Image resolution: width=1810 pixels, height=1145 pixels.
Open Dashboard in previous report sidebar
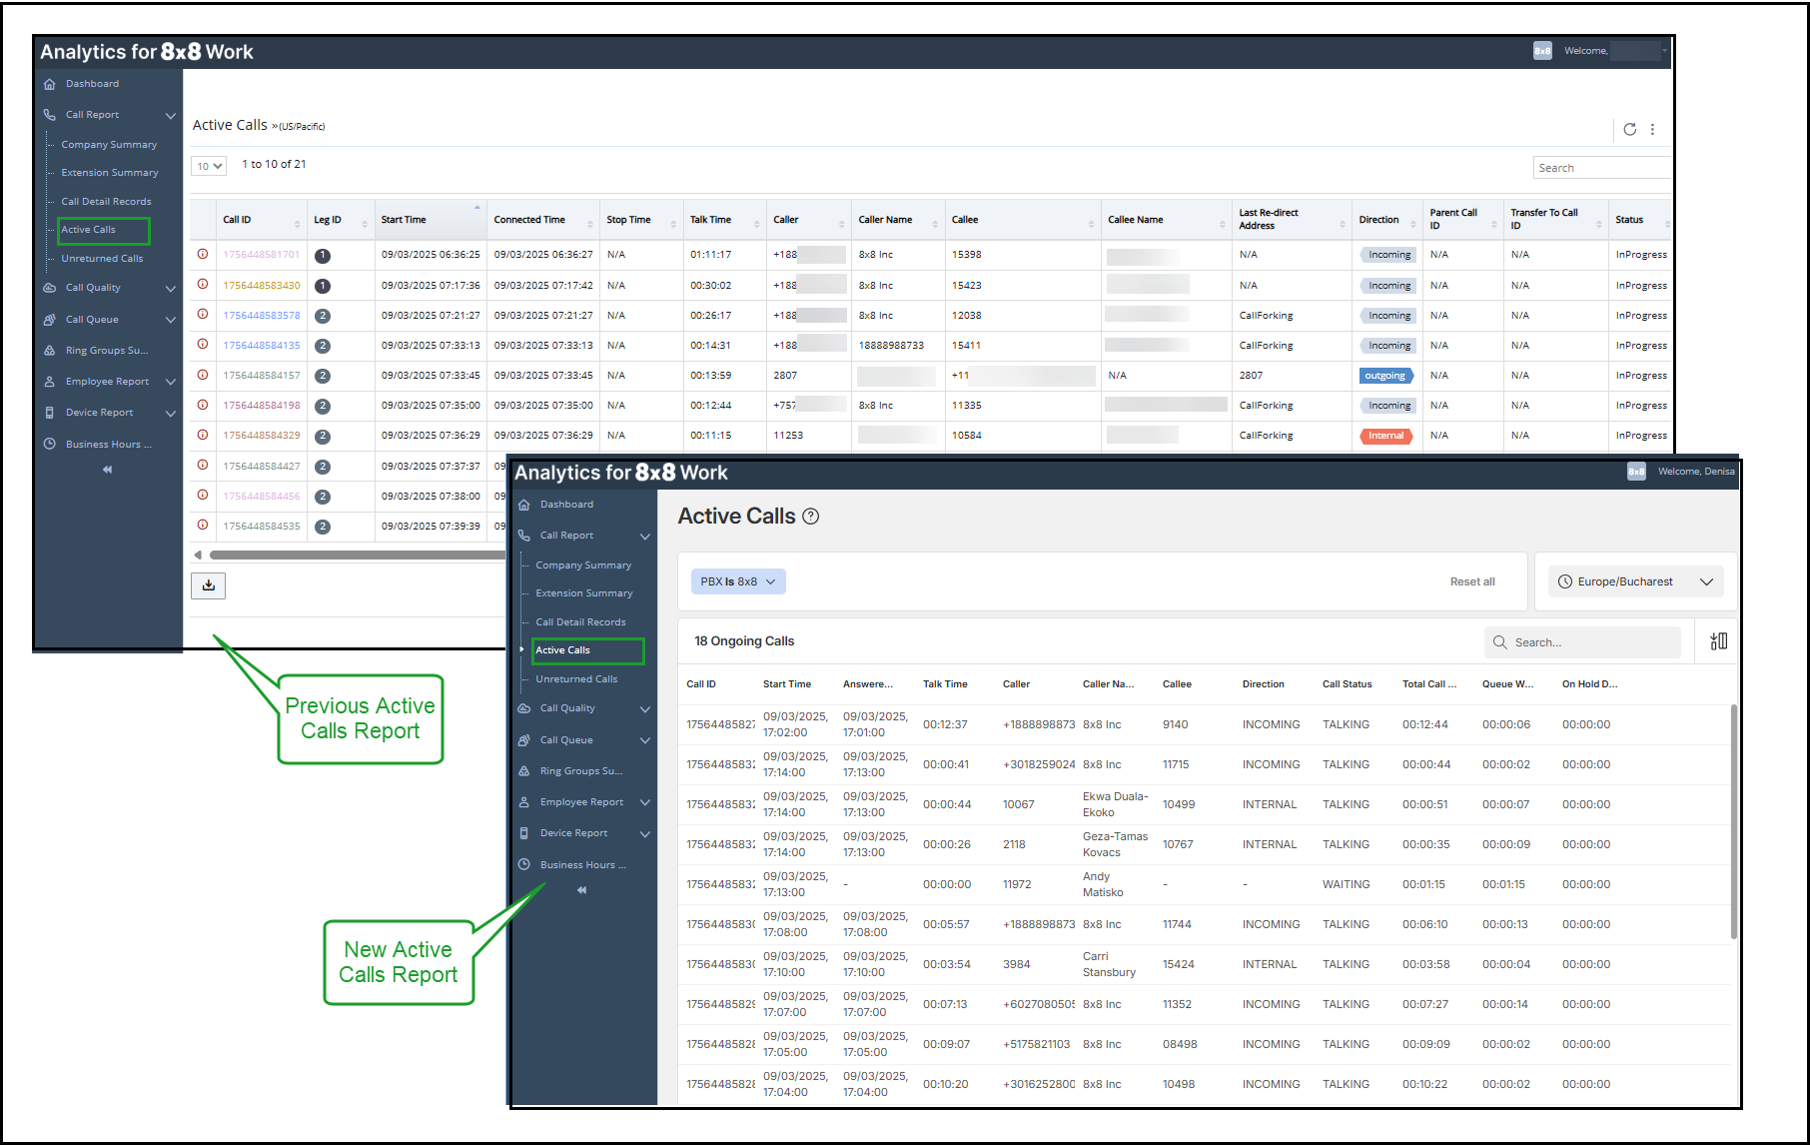(92, 84)
